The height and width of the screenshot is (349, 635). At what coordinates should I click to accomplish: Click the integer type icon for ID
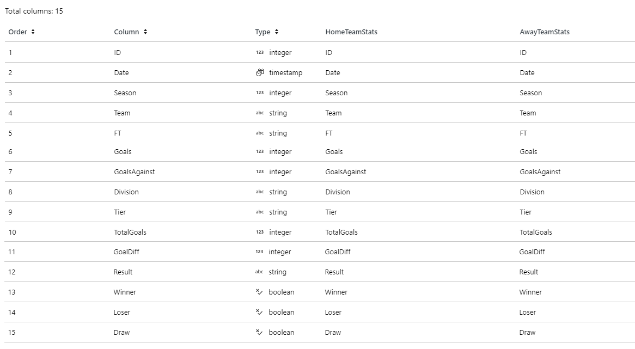point(260,53)
